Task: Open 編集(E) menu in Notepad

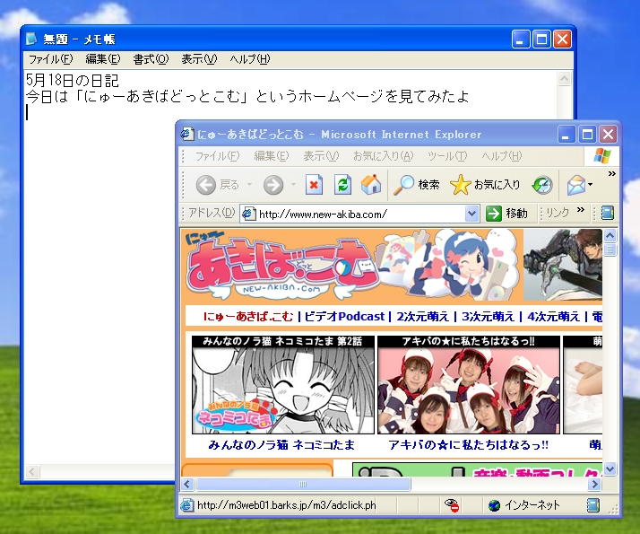Action: [x=103, y=59]
